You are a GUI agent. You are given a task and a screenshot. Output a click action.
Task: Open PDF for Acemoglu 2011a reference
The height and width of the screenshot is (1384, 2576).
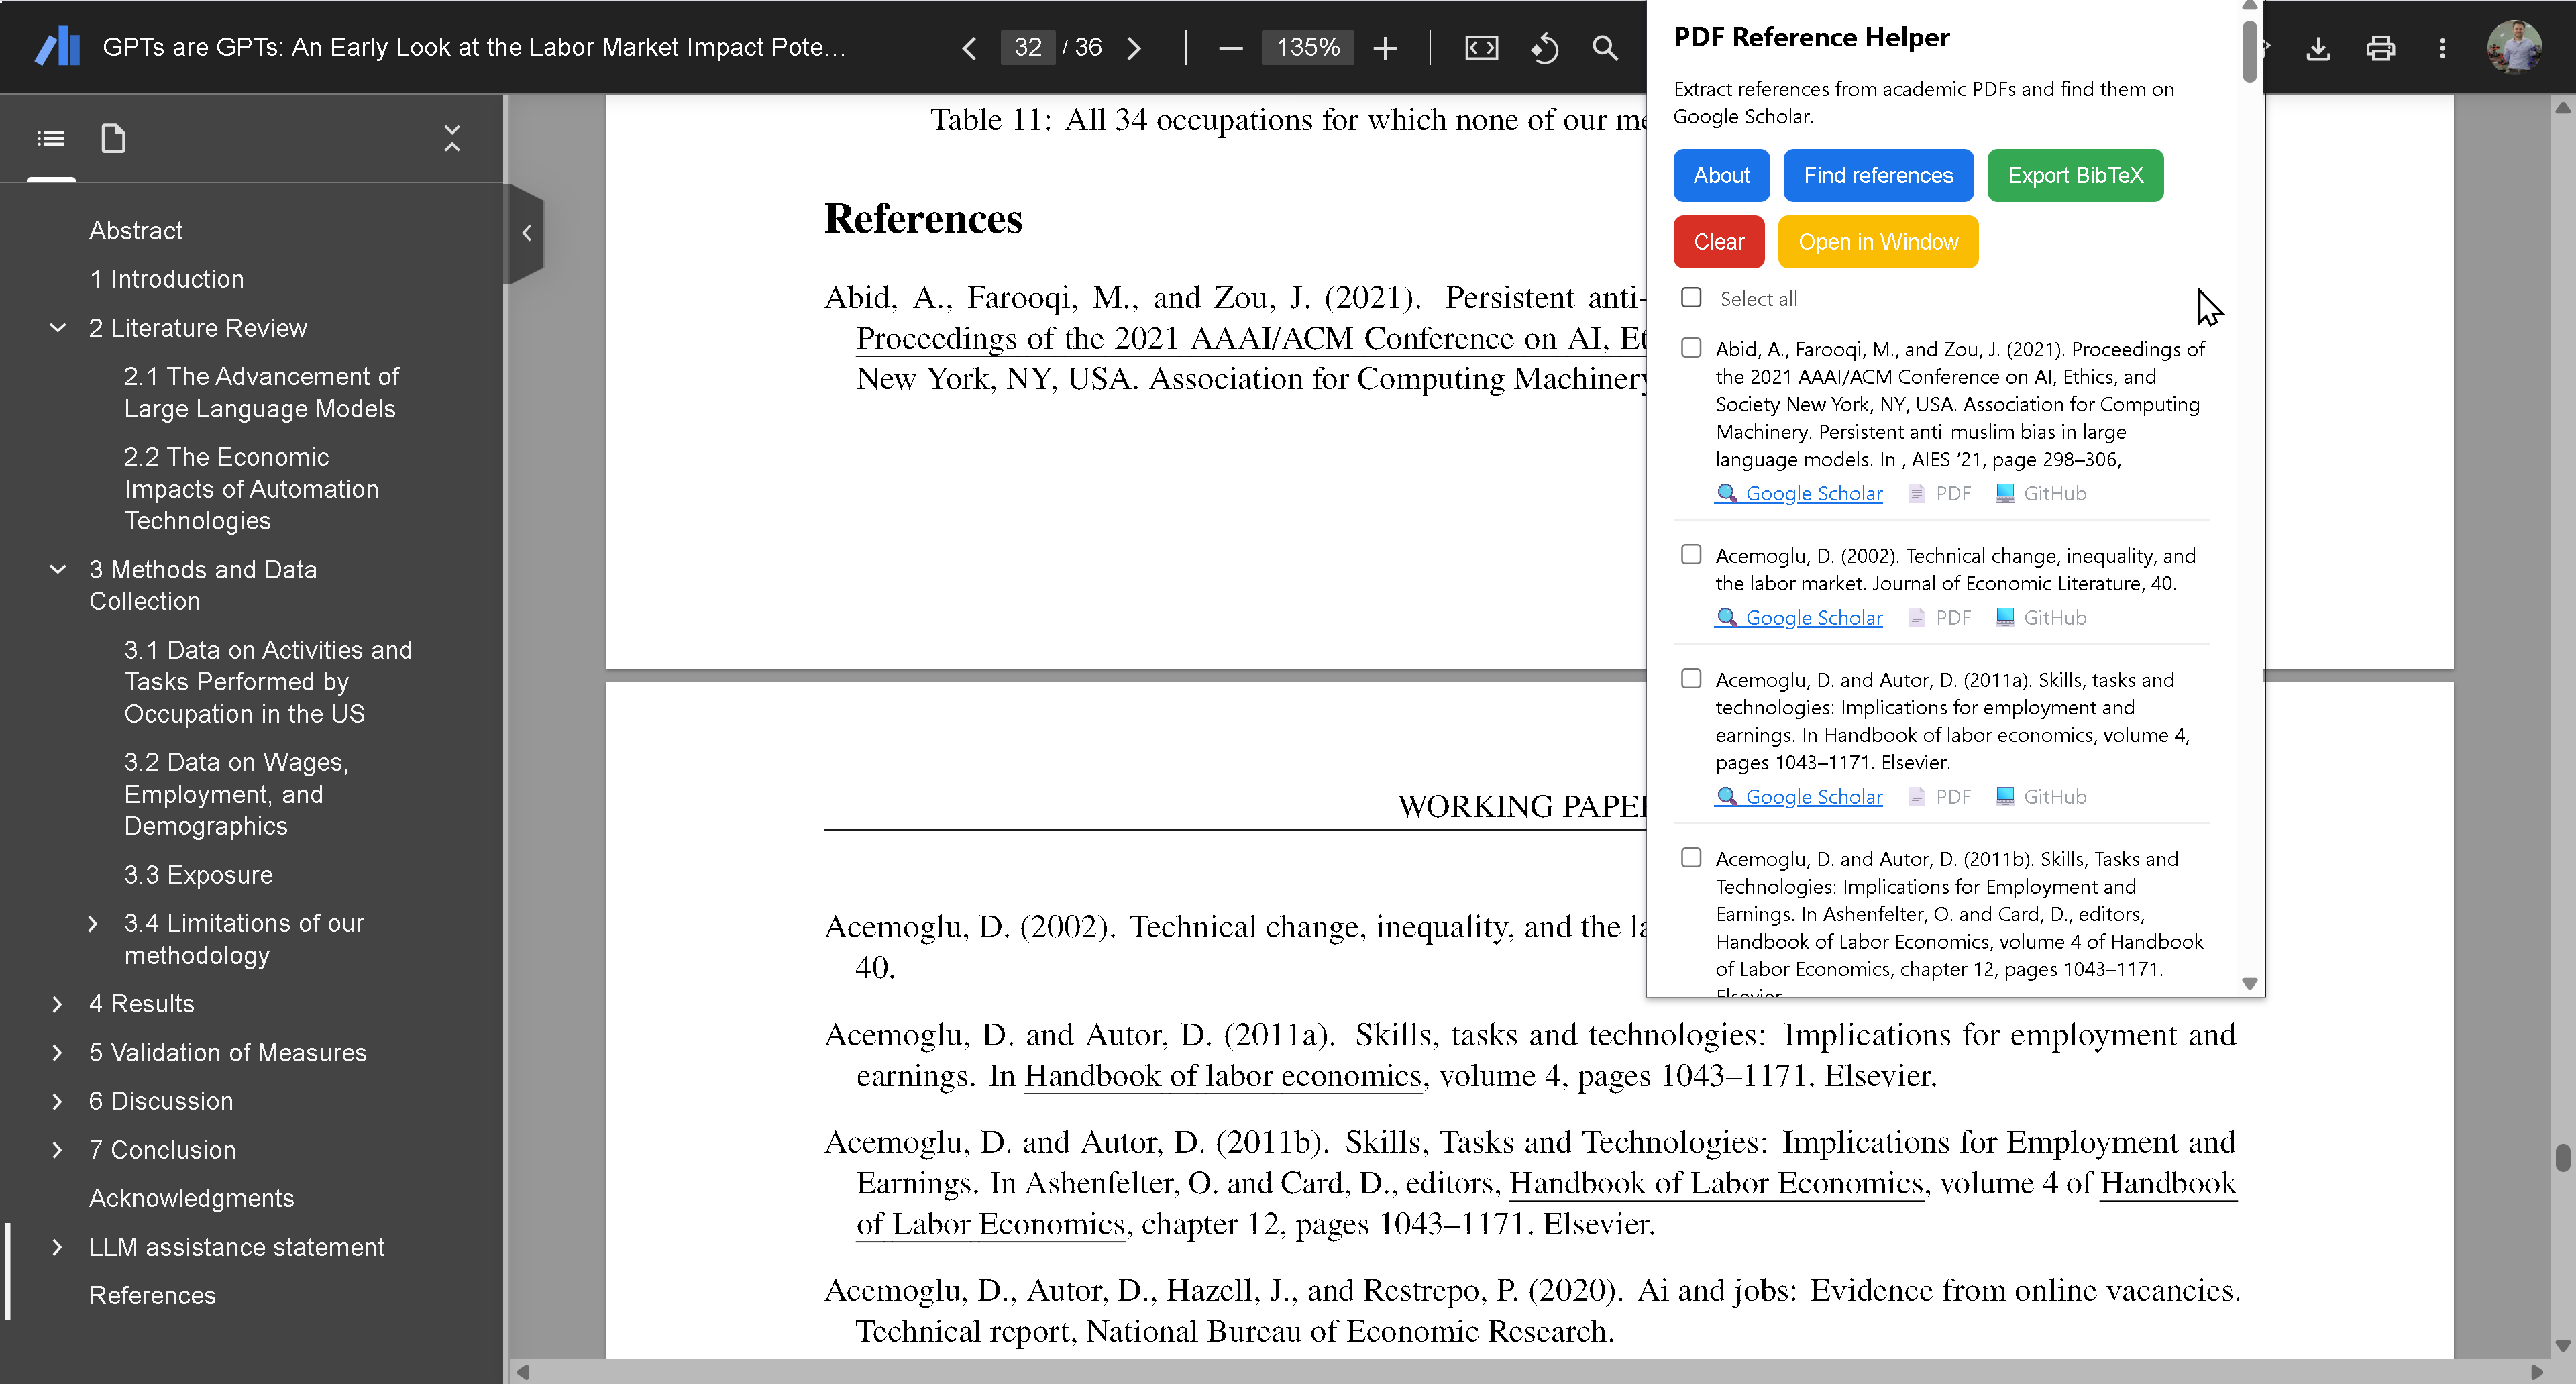point(1940,796)
